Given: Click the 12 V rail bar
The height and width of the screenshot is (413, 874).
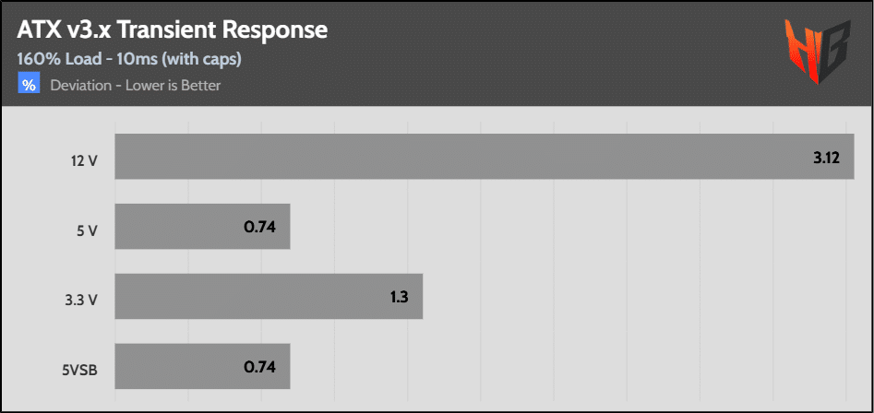Looking at the screenshot, I should tap(461, 157).
